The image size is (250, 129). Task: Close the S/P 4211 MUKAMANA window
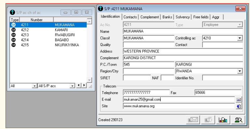click(240, 8)
